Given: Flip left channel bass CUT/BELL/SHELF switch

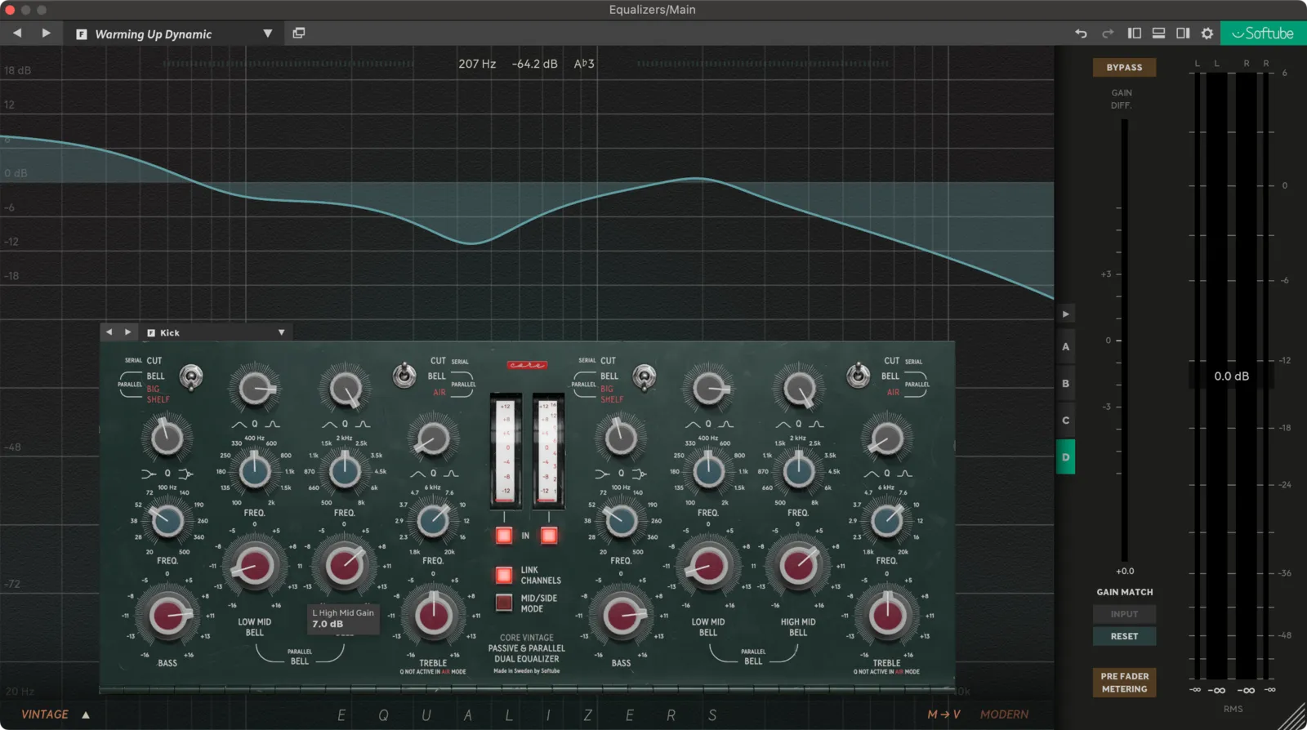Looking at the screenshot, I should tap(191, 377).
